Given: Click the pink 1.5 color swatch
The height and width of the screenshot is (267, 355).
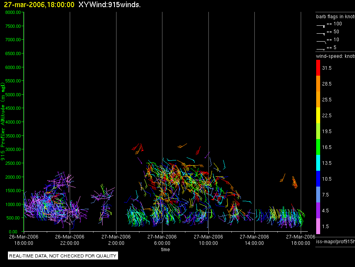Looking at the screenshot, I should coord(318,226).
